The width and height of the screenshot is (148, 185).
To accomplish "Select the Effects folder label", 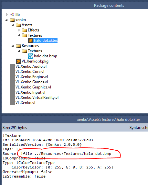I will (33, 30).
